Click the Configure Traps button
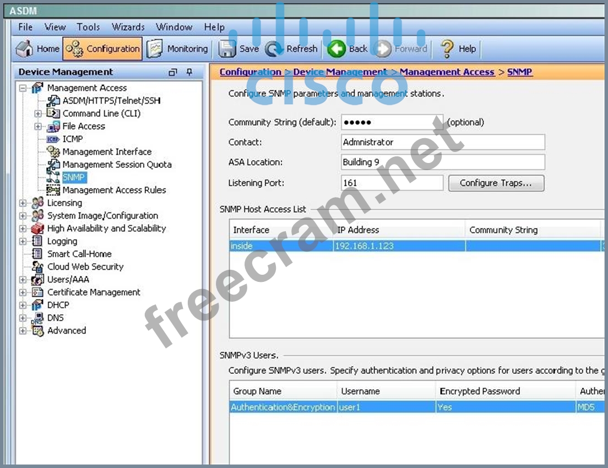The width and height of the screenshot is (608, 468). [496, 183]
